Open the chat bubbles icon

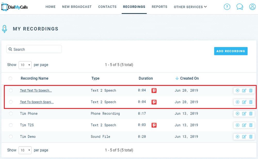240,7
